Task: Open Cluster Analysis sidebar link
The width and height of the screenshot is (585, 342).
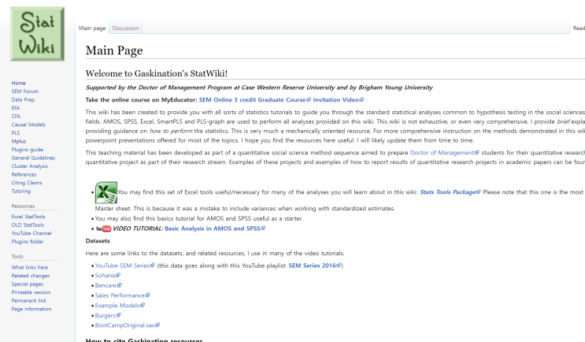Action: 29,166
